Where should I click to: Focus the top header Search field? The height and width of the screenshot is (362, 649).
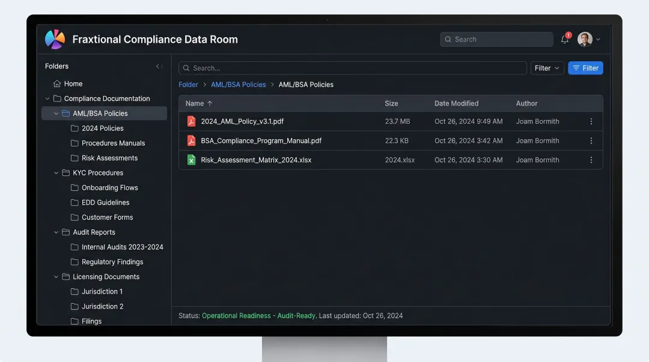(x=496, y=39)
